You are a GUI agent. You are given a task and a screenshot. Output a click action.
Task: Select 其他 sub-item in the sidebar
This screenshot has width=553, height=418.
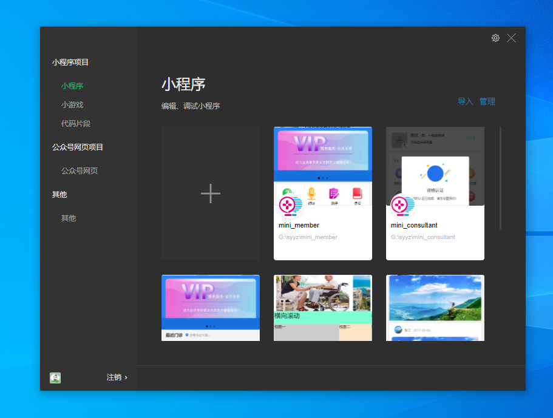point(69,218)
